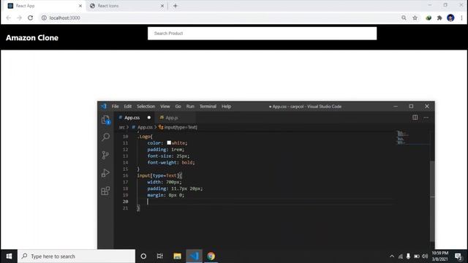Open the Chrome extensions puzzle icon
This screenshot has width=468, height=263.
point(439,18)
